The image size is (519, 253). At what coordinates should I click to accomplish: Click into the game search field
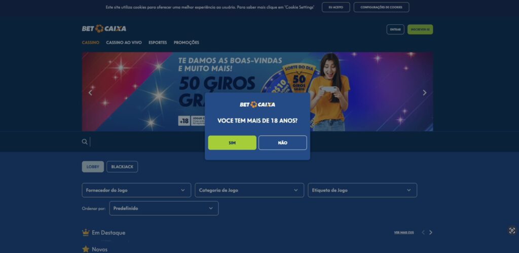(x=251, y=142)
